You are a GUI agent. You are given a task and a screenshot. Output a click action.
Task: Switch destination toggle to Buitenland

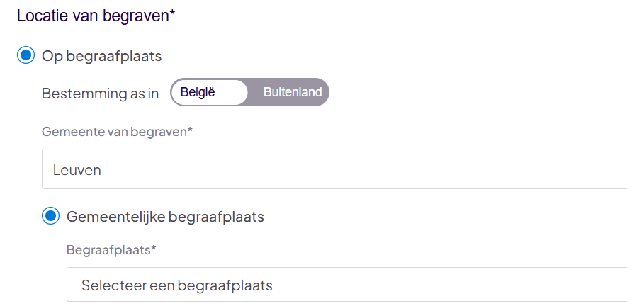click(x=292, y=92)
